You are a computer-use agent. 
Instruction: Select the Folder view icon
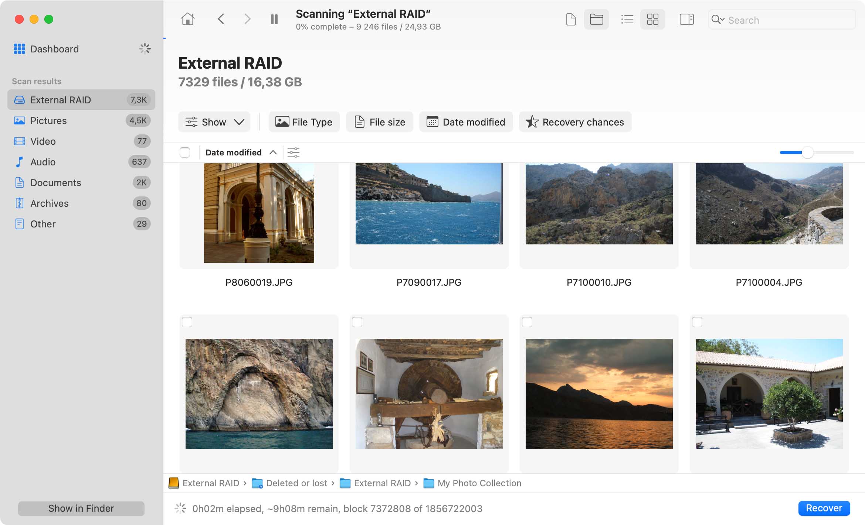[x=596, y=19]
